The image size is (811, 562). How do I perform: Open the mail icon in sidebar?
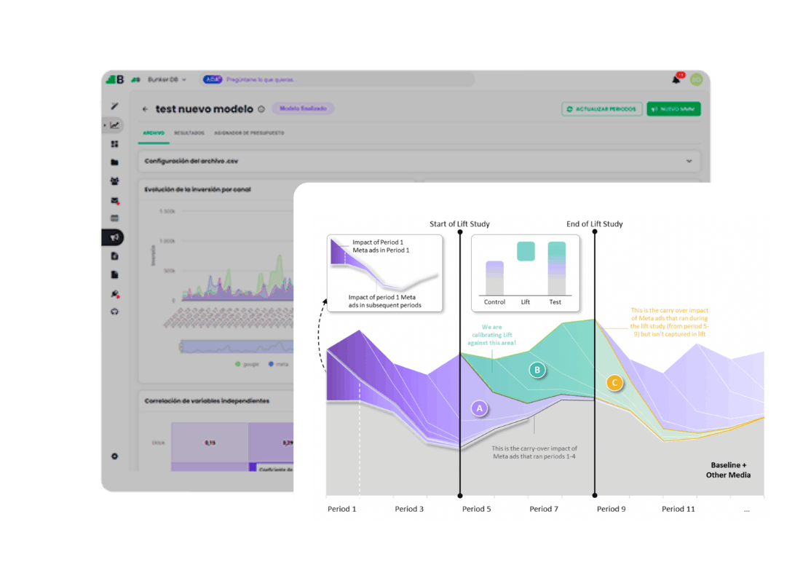click(x=115, y=201)
